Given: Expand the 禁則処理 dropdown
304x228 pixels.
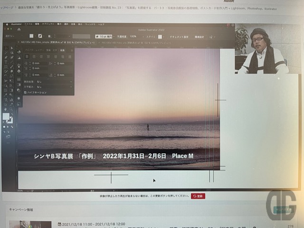Looking at the screenshot, I should 71,82.
